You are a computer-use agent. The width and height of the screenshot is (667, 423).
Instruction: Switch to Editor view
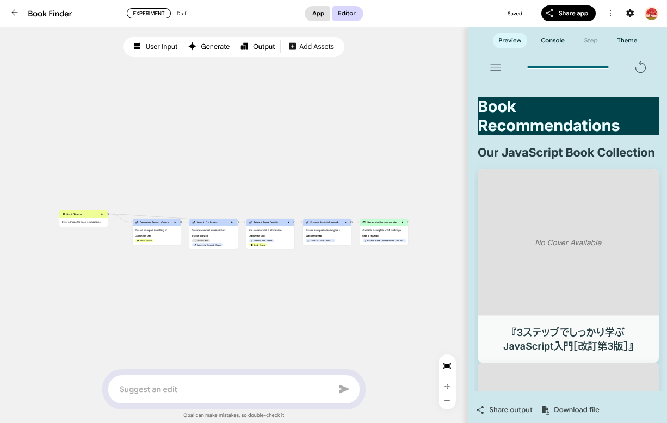(x=347, y=14)
